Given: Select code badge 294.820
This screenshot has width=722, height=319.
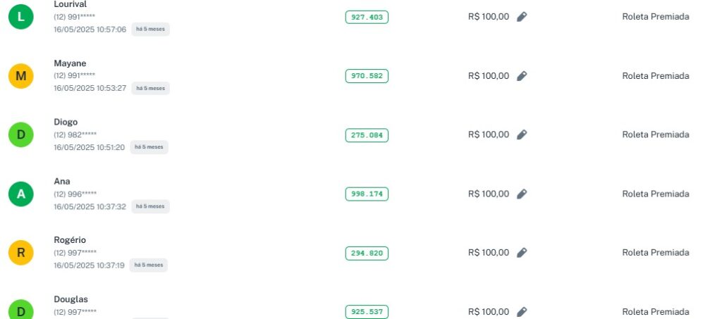Looking at the screenshot, I should (367, 253).
